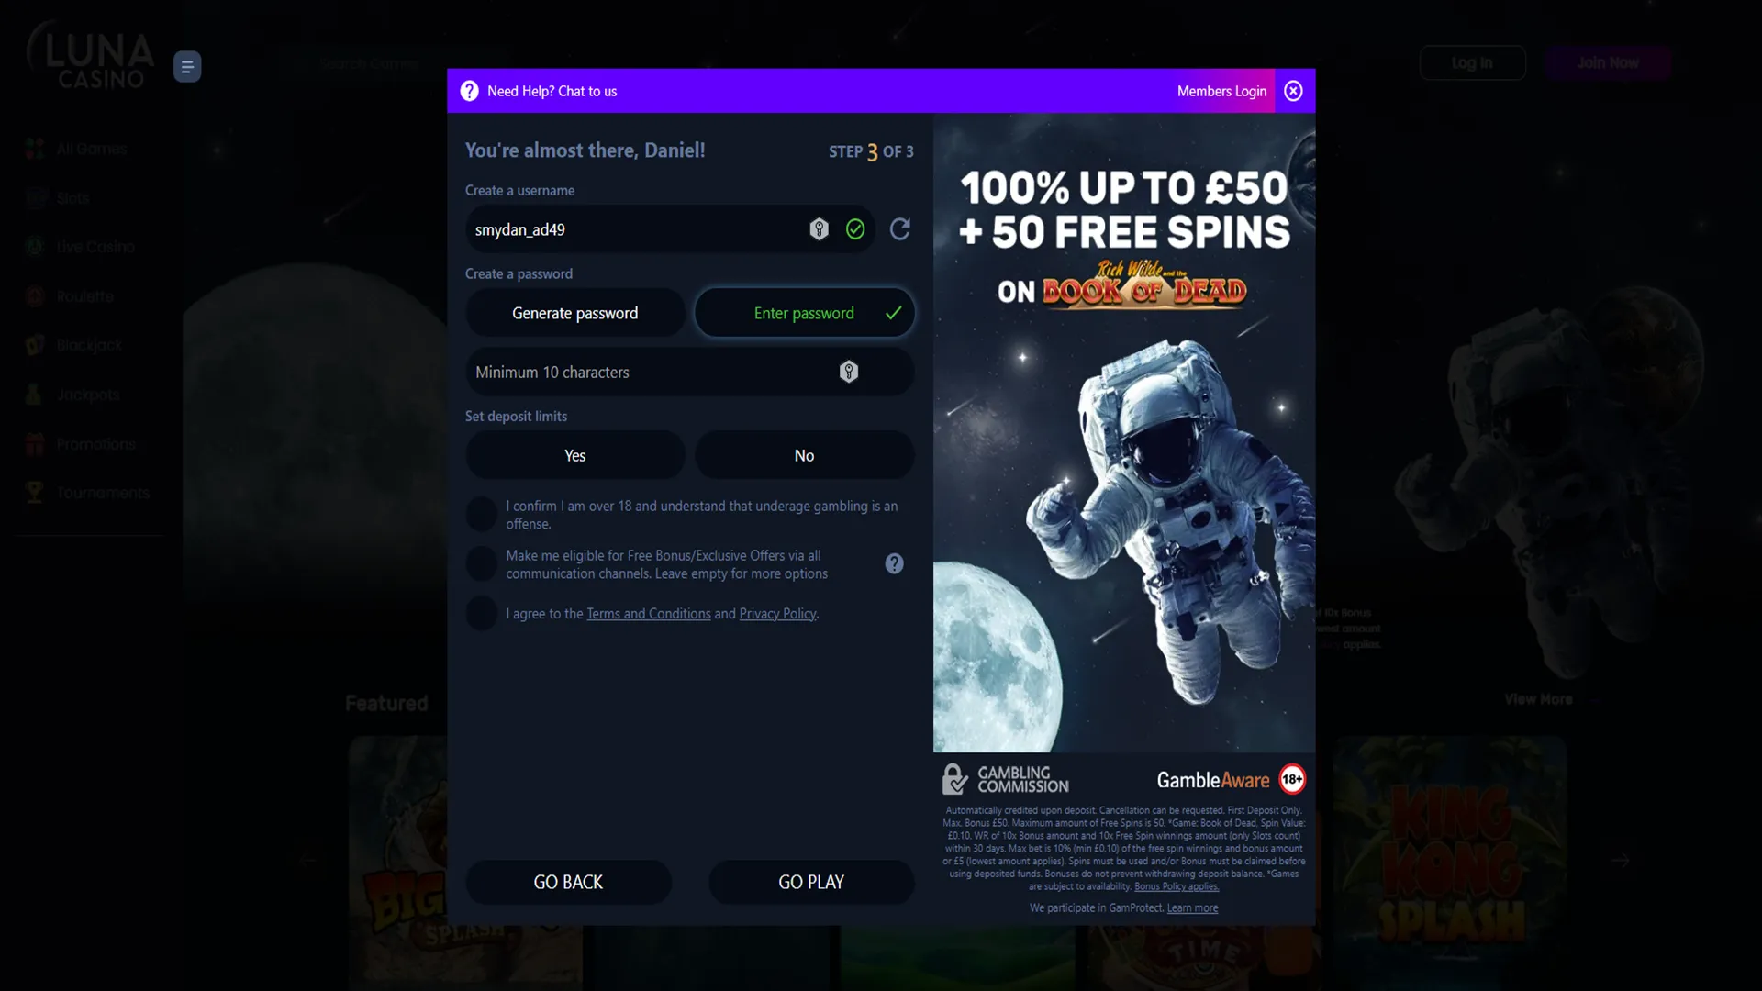
Task: Agree to Terms and Conditions checkbox
Action: pyautogui.click(x=482, y=613)
